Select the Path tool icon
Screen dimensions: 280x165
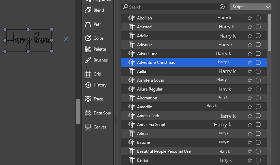[88, 24]
